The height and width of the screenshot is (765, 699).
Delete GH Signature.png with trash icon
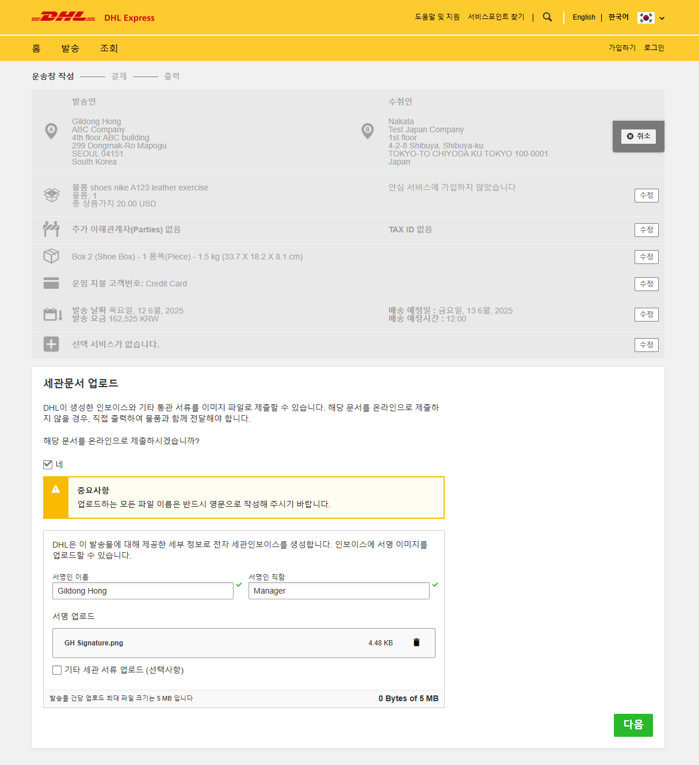pyautogui.click(x=417, y=642)
